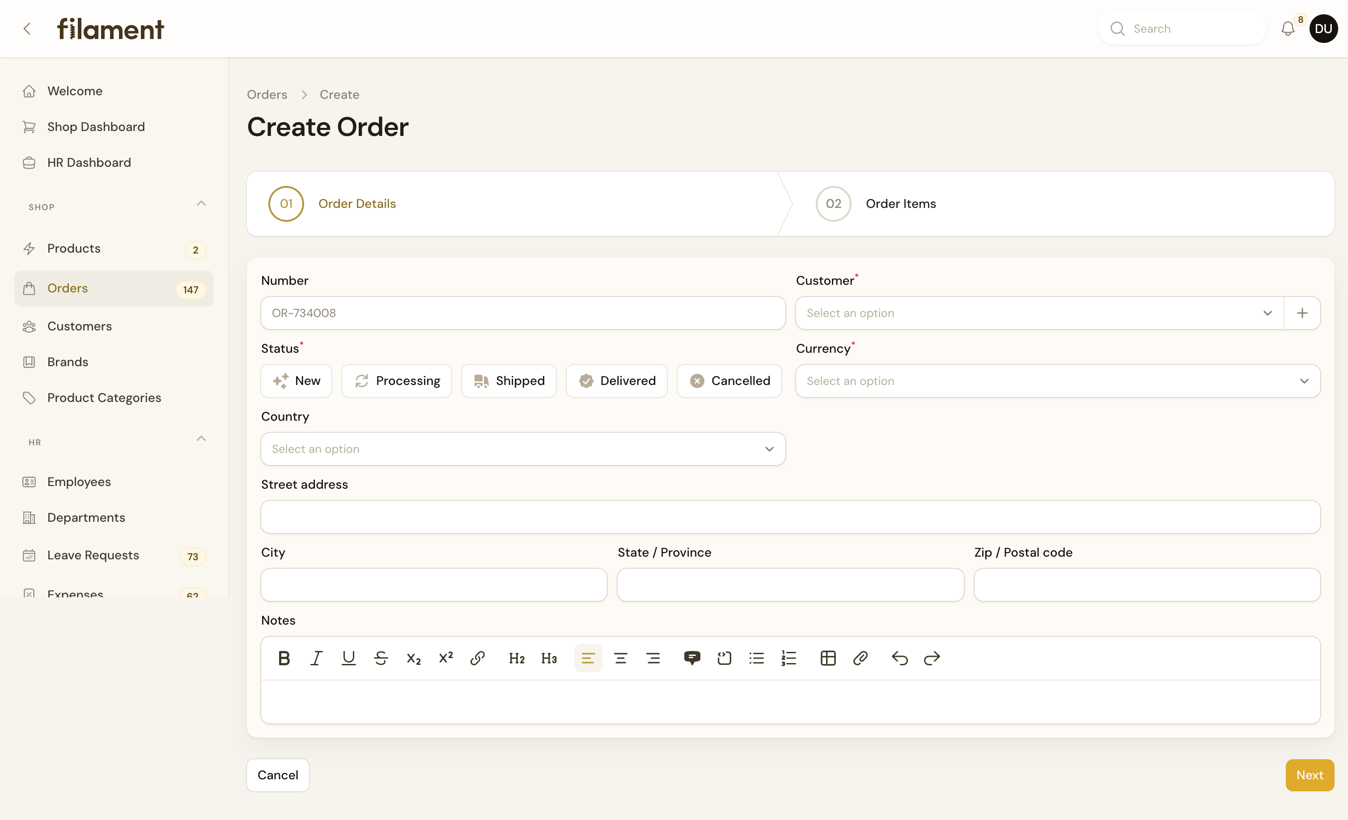Redo change in Notes editor
The height and width of the screenshot is (820, 1348).
coord(932,658)
